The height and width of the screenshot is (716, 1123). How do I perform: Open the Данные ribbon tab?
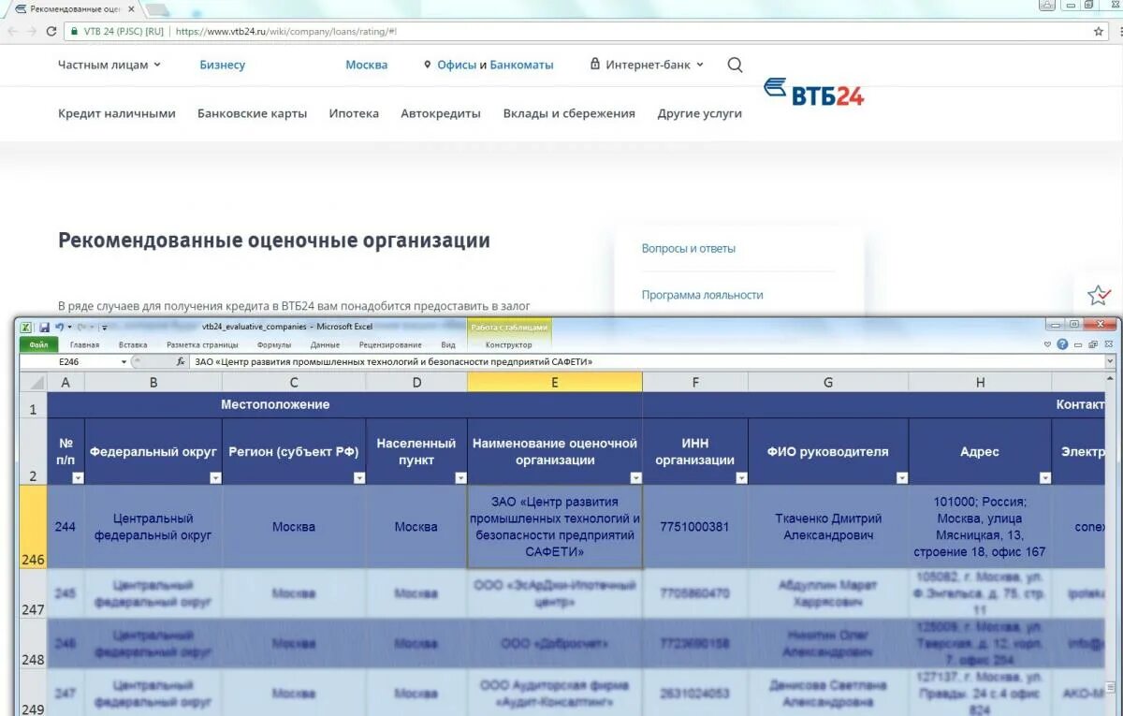pos(325,344)
